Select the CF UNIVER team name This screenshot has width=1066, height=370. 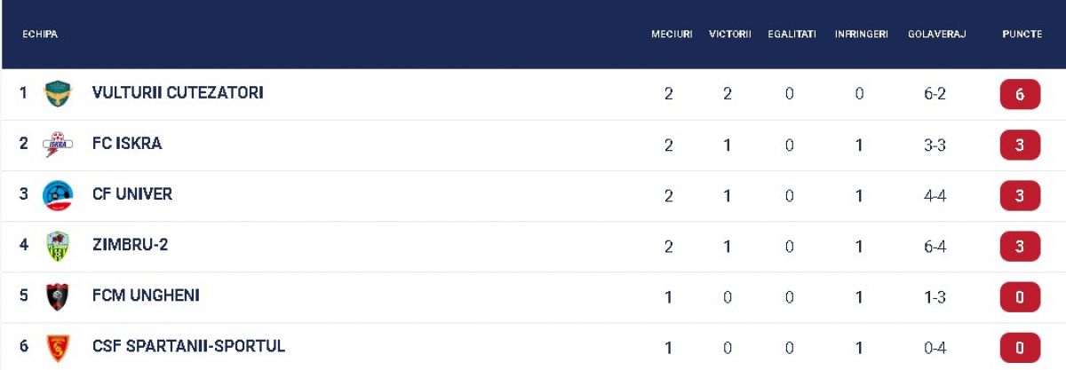[132, 193]
